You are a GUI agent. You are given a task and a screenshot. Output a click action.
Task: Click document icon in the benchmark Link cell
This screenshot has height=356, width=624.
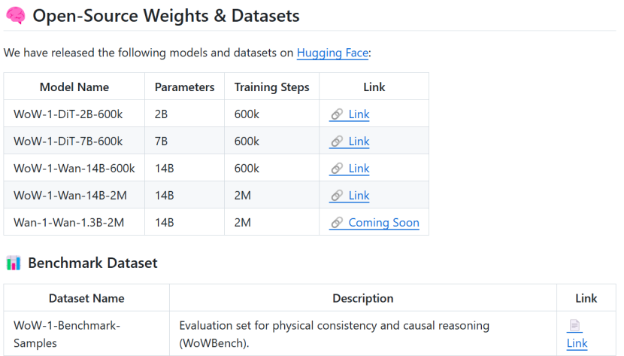coord(574,326)
